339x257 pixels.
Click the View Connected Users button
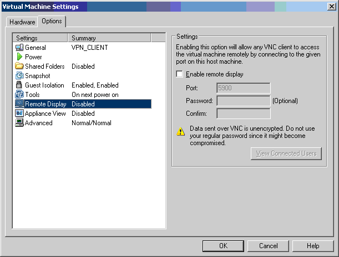pyautogui.click(x=286, y=153)
